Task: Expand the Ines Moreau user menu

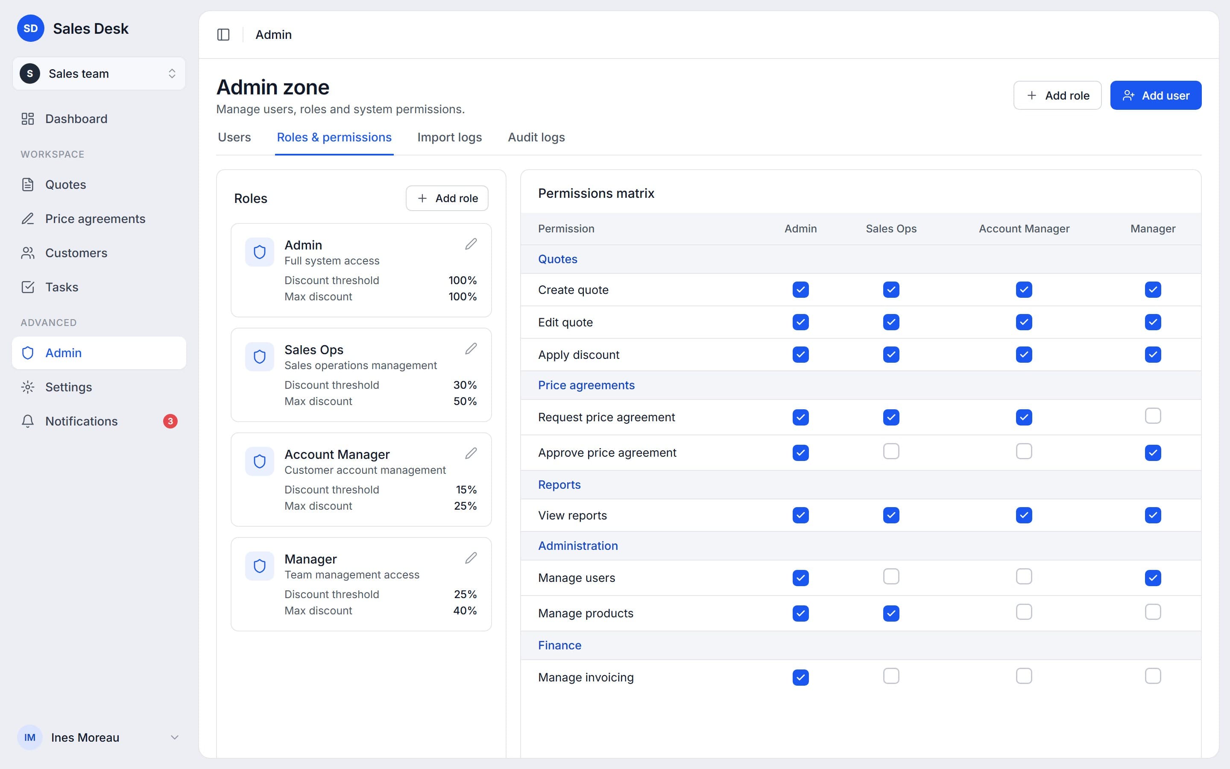Action: click(x=99, y=737)
